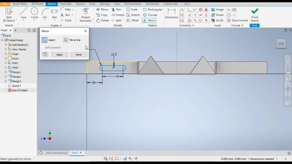Insert an Image

coord(217,9)
